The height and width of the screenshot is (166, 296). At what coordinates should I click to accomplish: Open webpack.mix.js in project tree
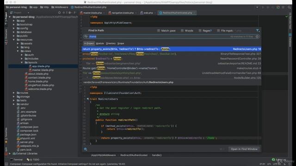(x=28, y=146)
